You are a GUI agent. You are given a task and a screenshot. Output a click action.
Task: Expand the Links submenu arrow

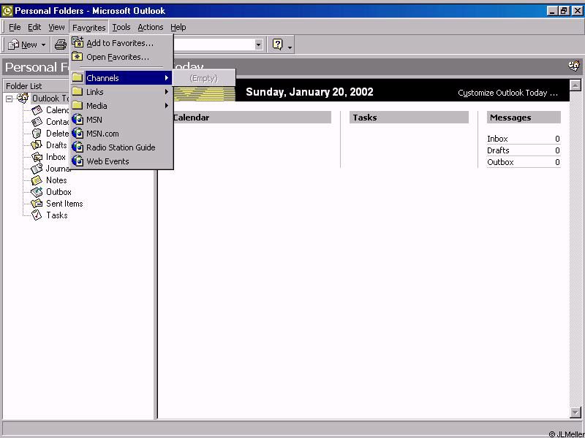167,92
